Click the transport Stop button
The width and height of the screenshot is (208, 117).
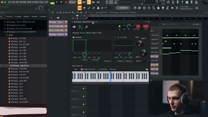click(61, 2)
